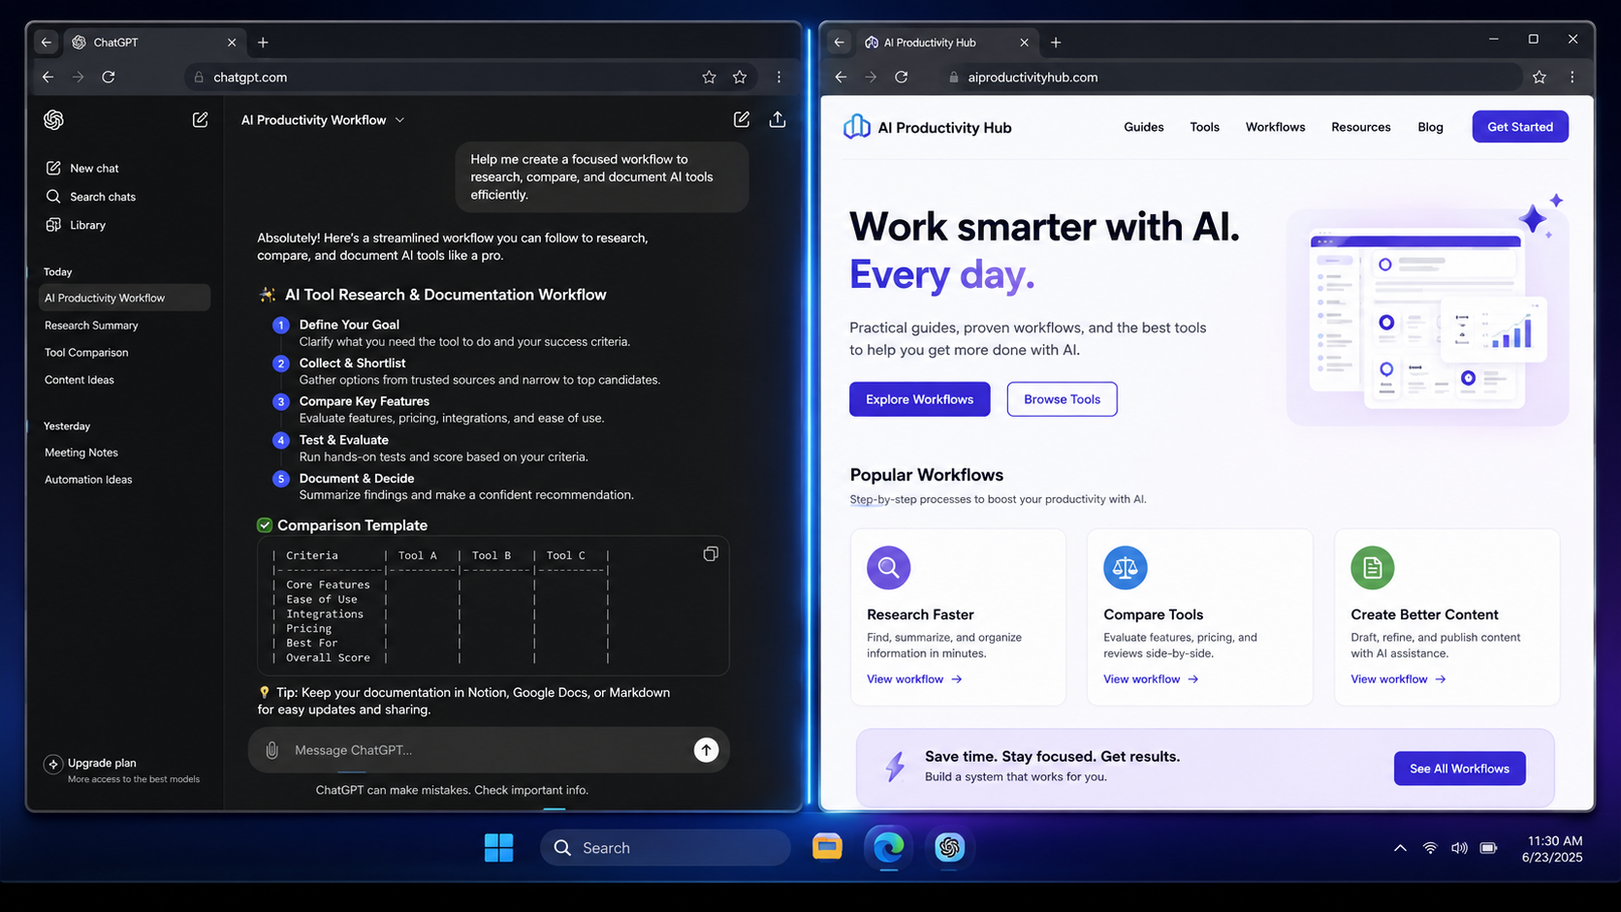
Task: Open the Windows Start menu
Action: coord(498,848)
